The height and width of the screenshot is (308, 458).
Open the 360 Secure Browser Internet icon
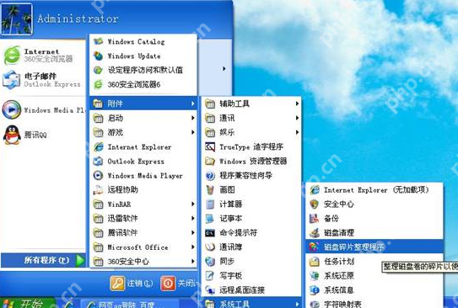[12, 56]
